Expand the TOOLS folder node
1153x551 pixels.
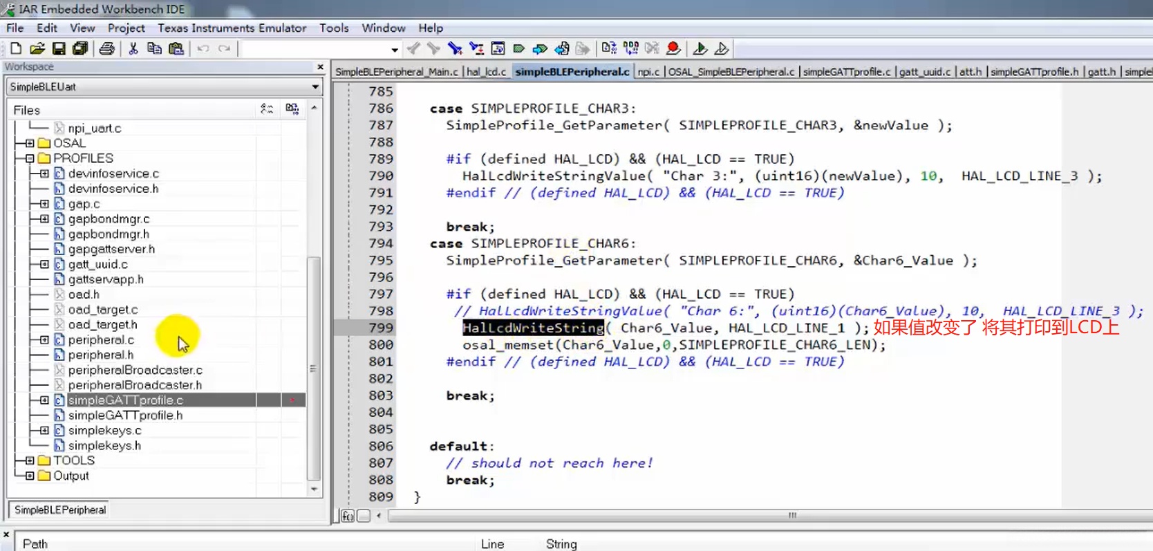click(x=30, y=460)
